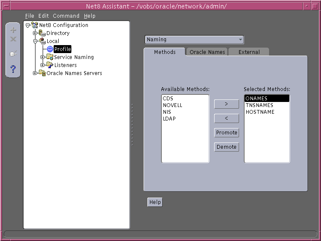Click the X delete icon in sidebar
The image size is (321, 241).
[x=13, y=39]
